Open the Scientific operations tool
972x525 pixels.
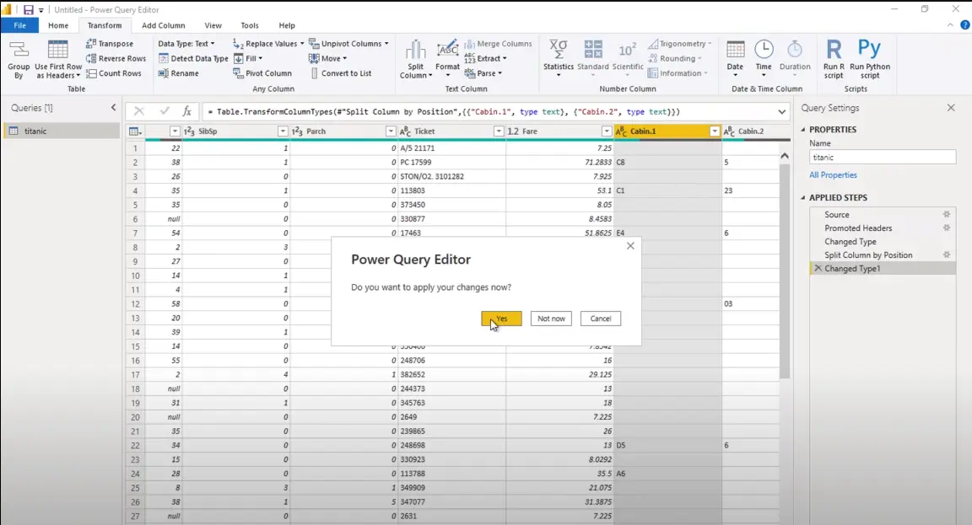pyautogui.click(x=628, y=58)
